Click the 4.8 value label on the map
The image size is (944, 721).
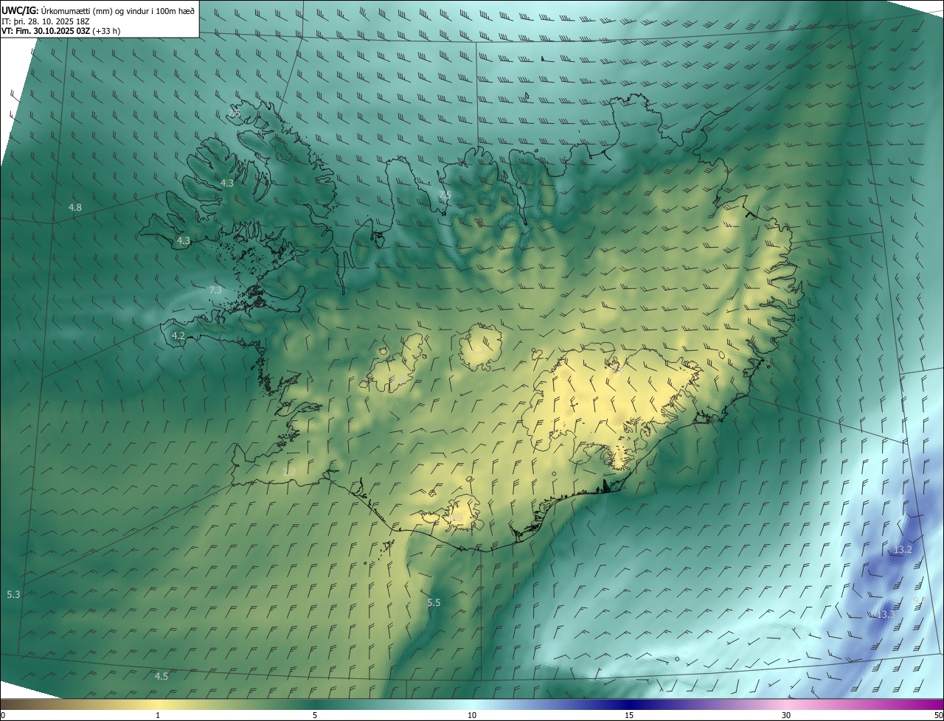[x=75, y=208]
